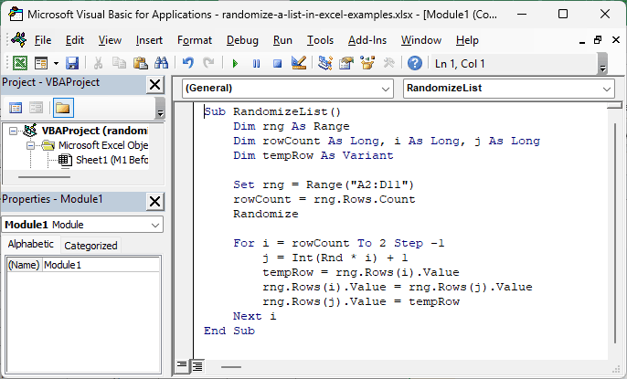The image size is (627, 379).
Task: Close the Project - VBAProject pane
Action: click(154, 85)
